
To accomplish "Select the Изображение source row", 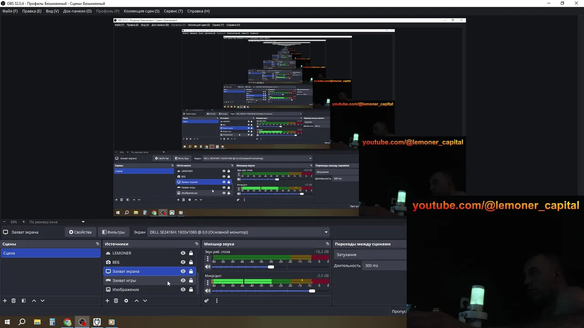I will (x=150, y=290).
